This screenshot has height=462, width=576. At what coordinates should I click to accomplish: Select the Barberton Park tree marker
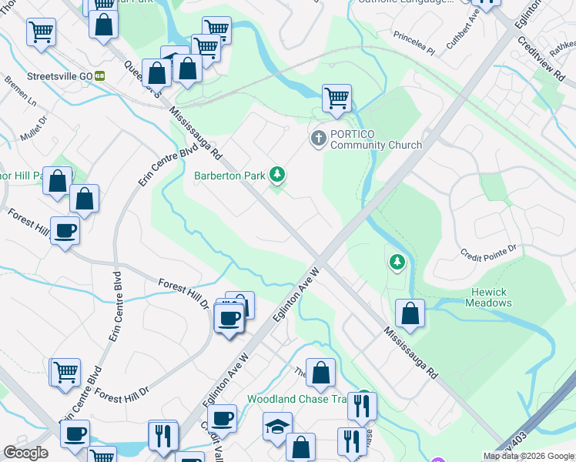[277, 175]
